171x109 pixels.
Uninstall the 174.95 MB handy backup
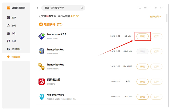(143, 66)
